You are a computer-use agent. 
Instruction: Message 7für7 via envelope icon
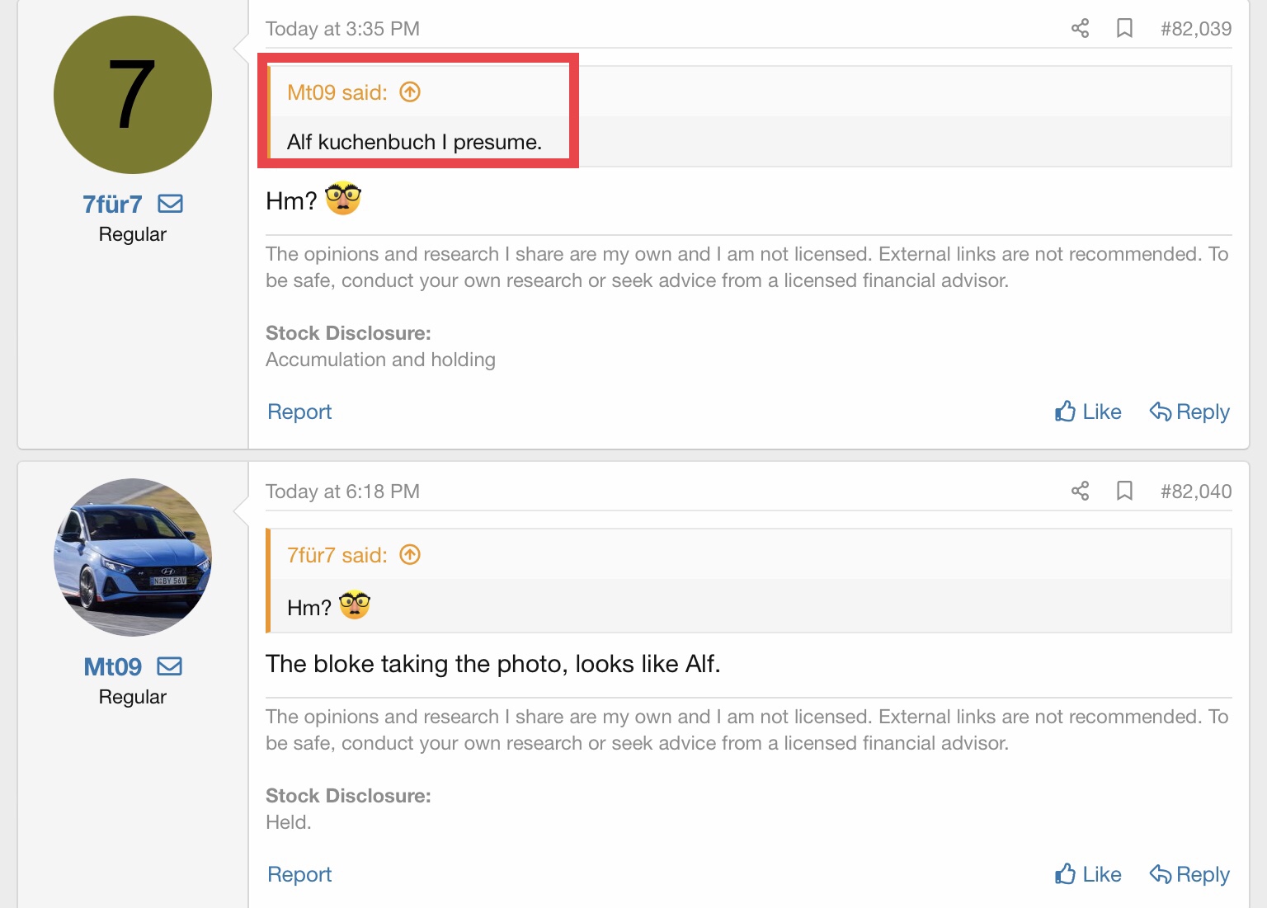tap(171, 204)
